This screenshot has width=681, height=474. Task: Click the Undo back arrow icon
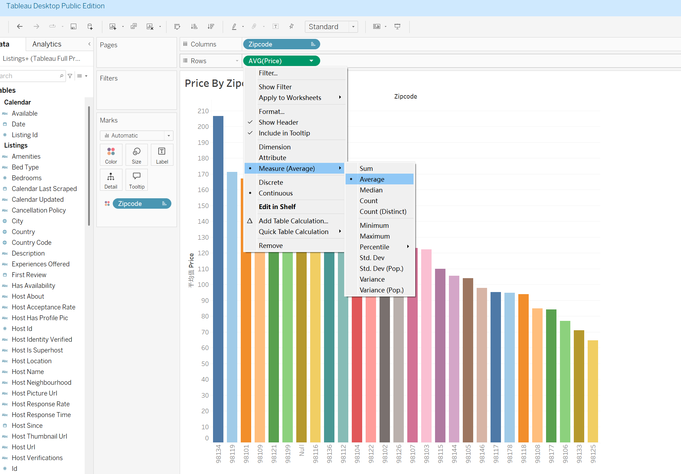(20, 26)
